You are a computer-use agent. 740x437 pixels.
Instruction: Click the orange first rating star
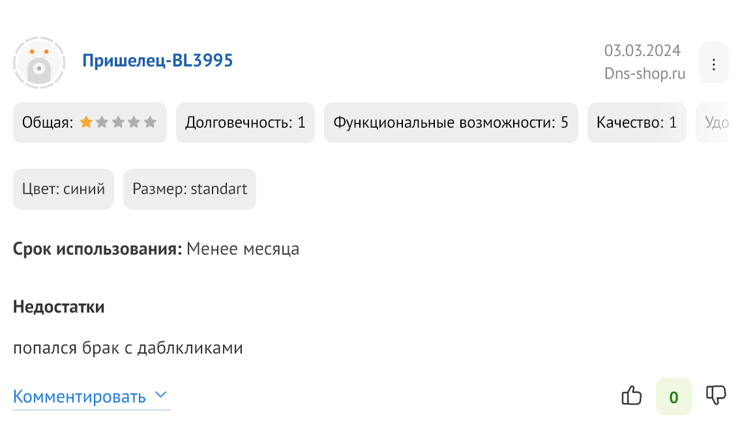tap(86, 122)
